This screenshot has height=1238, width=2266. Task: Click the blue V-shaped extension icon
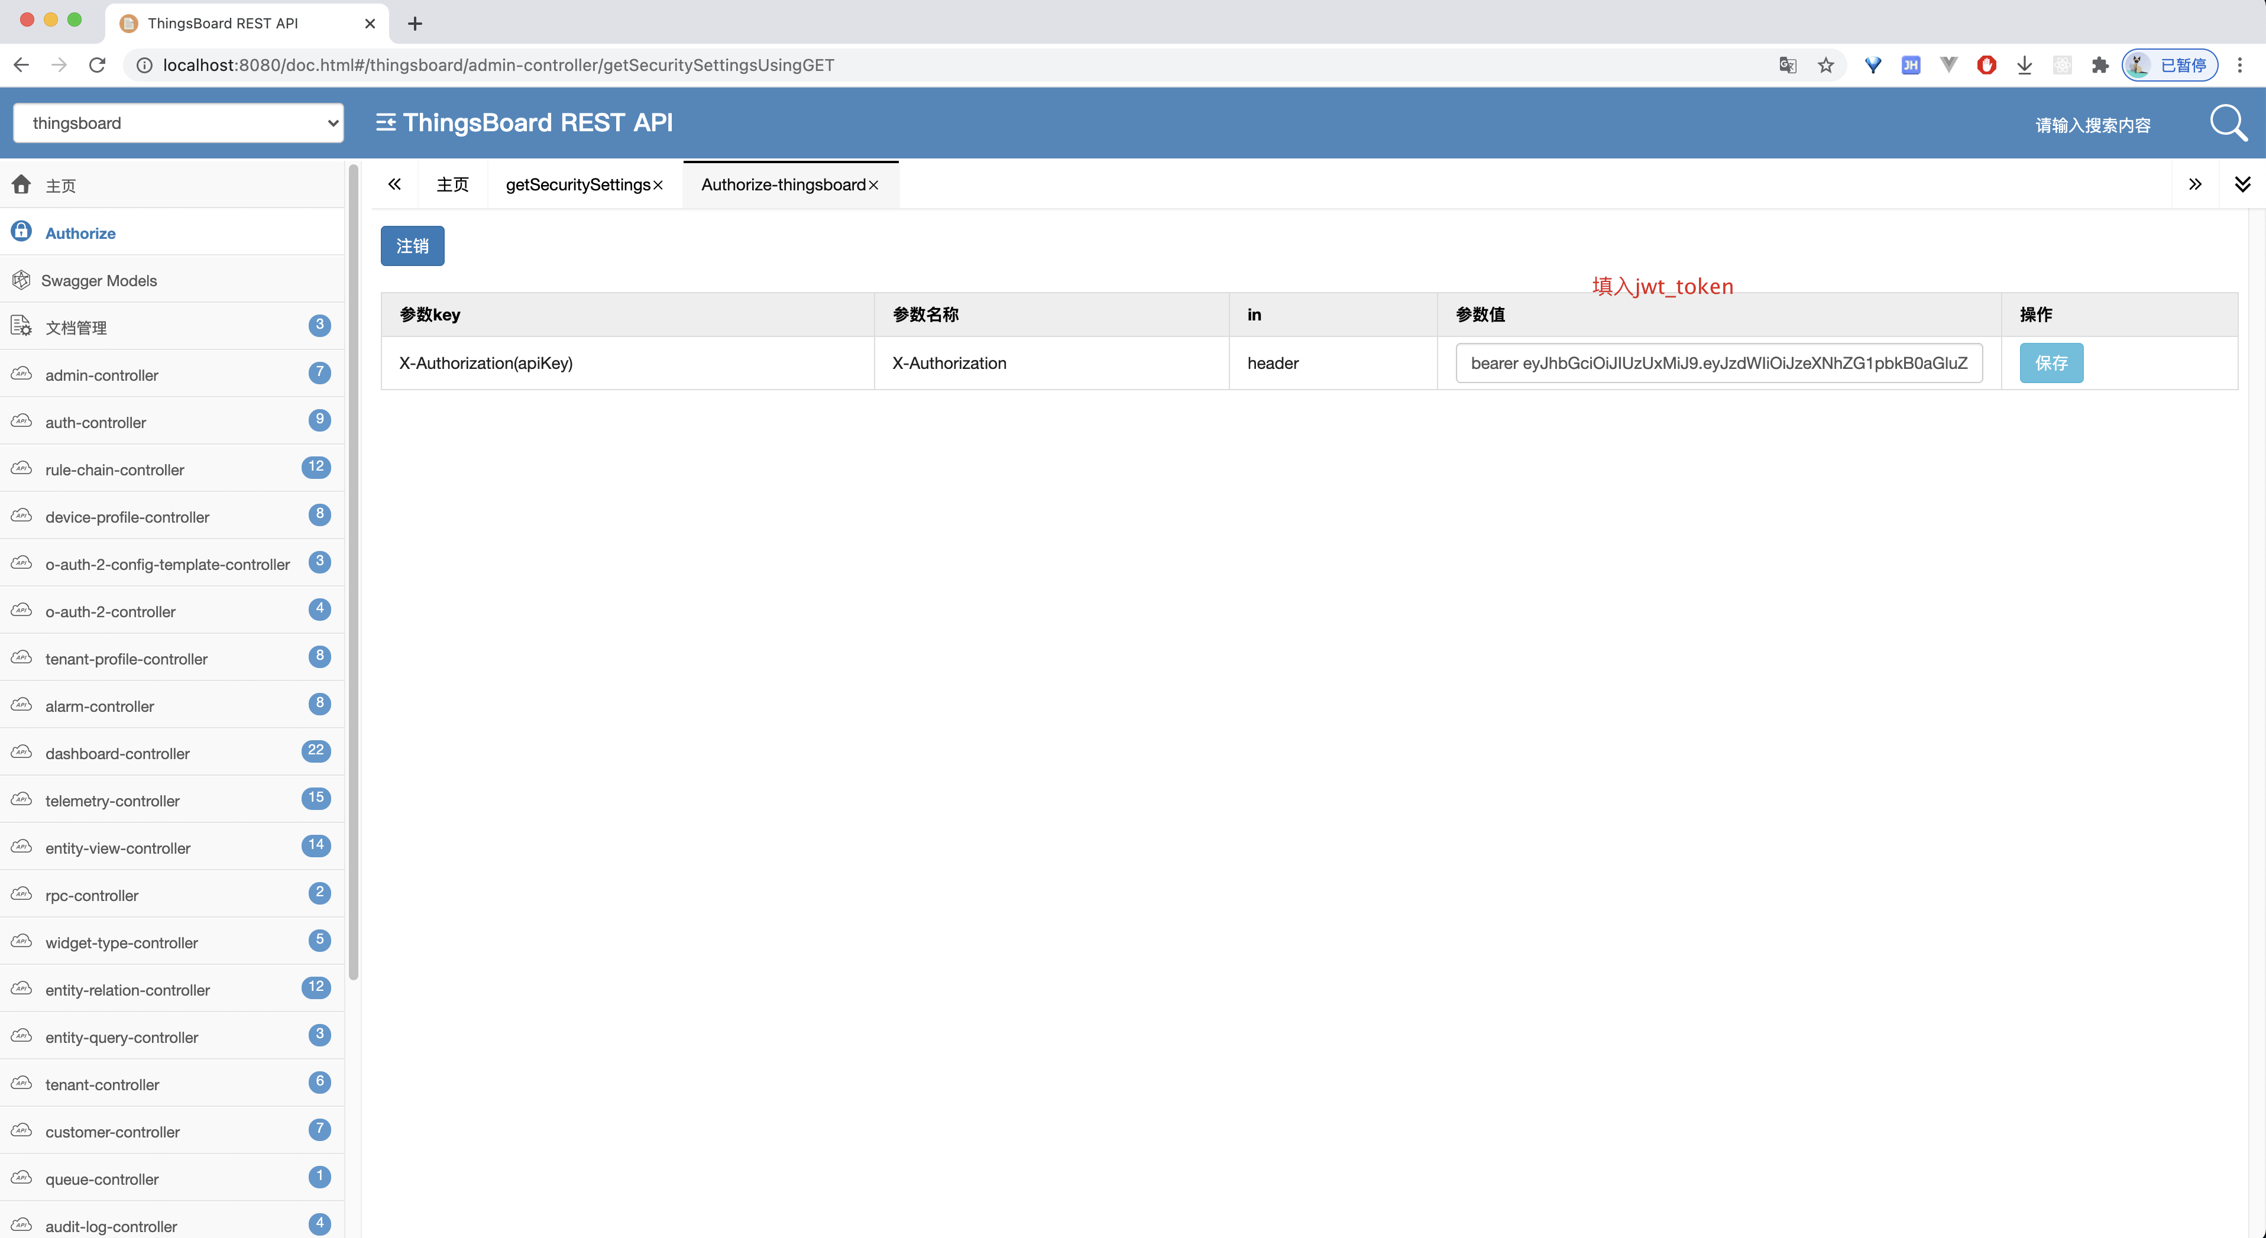[1873, 65]
